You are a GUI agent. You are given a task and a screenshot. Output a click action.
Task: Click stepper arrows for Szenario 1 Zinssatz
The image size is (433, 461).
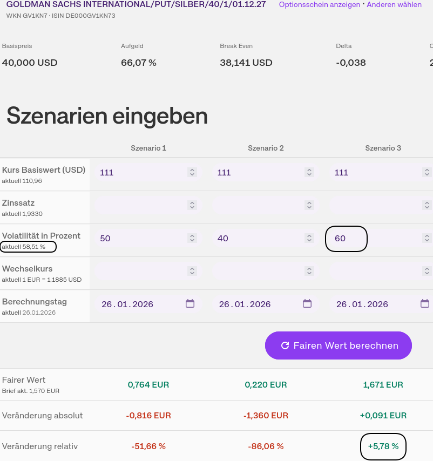click(192, 205)
